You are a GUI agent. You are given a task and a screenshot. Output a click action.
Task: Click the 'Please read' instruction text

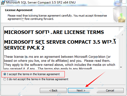pyautogui.click(x=57, y=17)
